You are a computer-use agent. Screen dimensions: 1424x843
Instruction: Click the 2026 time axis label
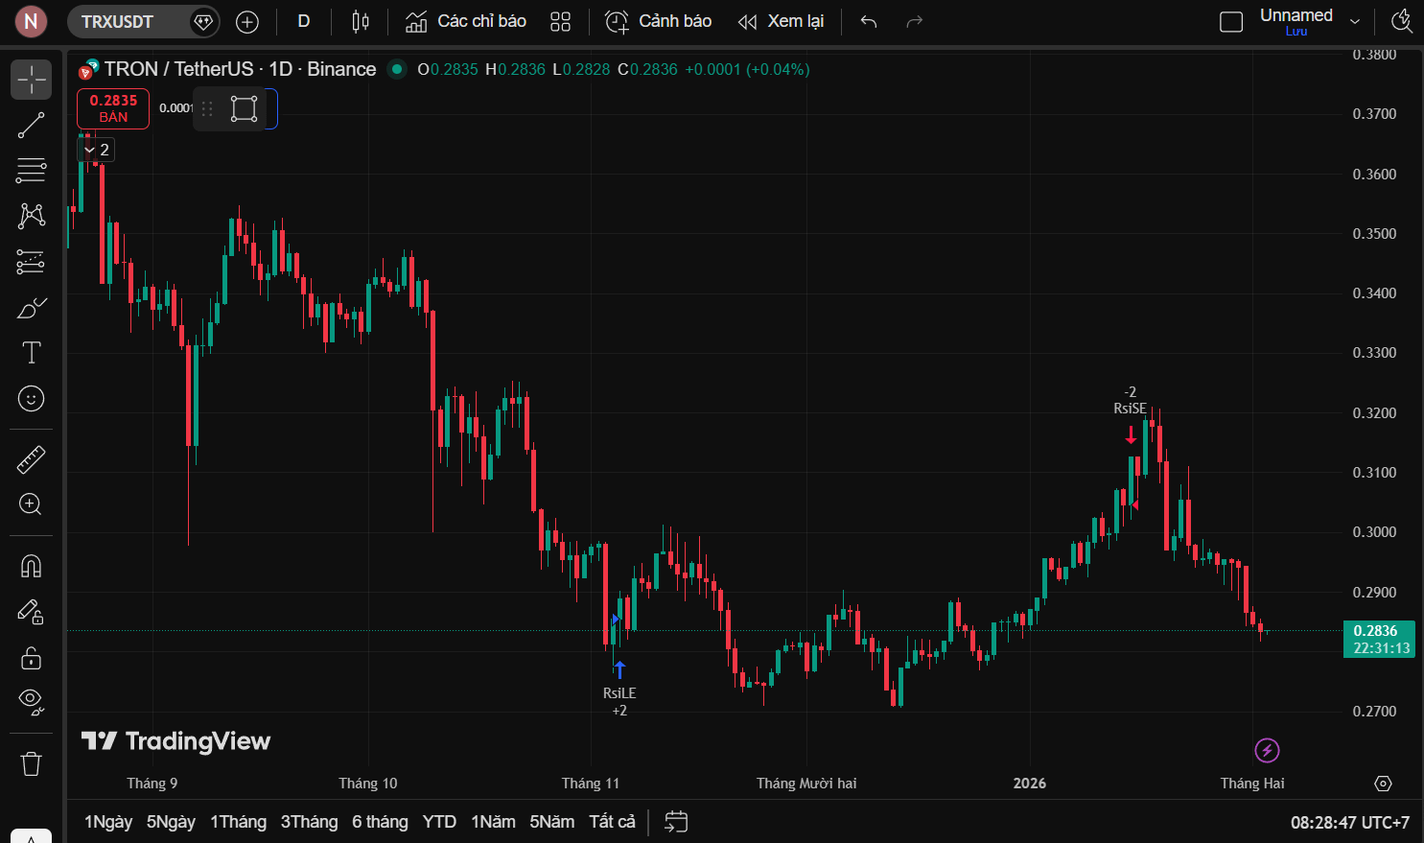point(1030,784)
